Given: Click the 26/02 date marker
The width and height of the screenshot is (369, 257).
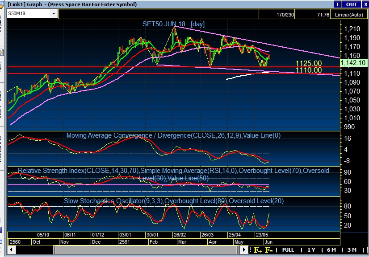Looking at the screenshot, I should [180, 235].
